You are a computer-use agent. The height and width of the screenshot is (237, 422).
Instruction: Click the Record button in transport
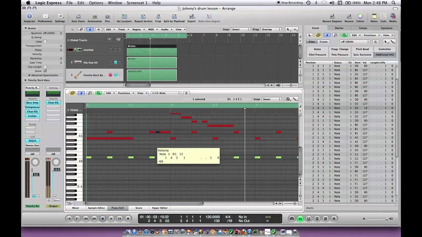tap(128, 218)
